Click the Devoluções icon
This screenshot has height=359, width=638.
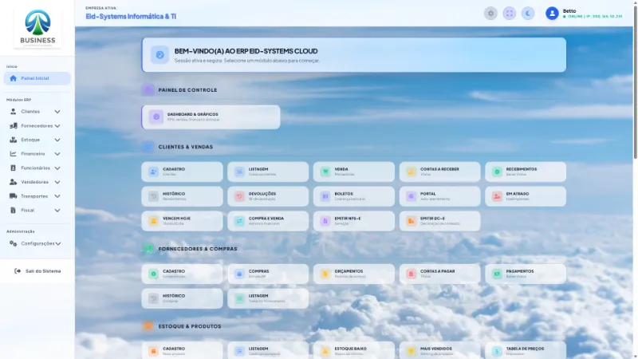click(239, 196)
